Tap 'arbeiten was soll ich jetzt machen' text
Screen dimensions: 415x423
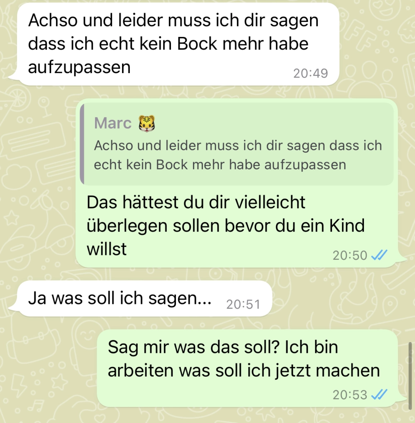pyautogui.click(x=244, y=370)
